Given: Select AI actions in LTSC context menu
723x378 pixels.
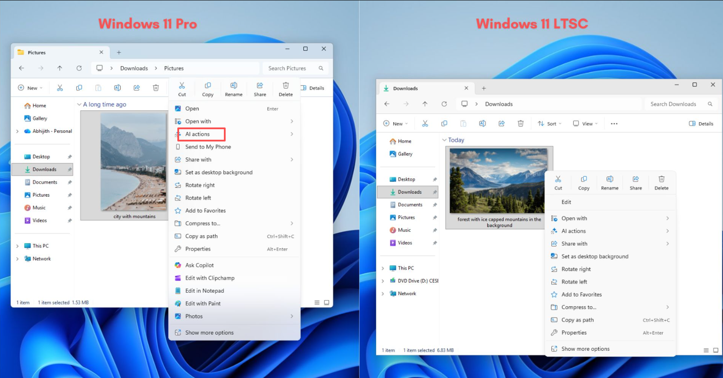Looking at the screenshot, I should coord(610,231).
